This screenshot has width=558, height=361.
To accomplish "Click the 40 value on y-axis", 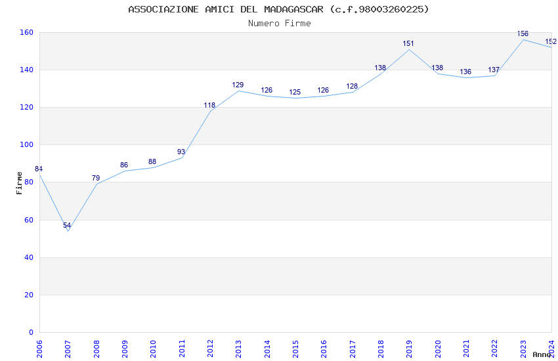I will (29, 257).
